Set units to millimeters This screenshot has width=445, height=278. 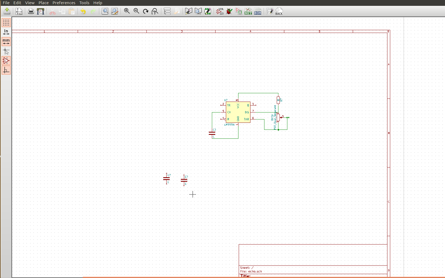(x=6, y=42)
